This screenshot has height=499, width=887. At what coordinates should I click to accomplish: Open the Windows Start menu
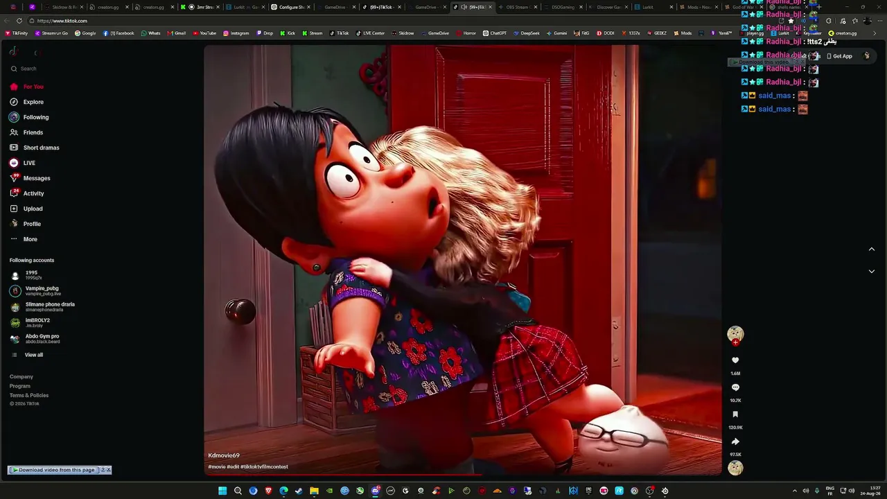pos(222,491)
